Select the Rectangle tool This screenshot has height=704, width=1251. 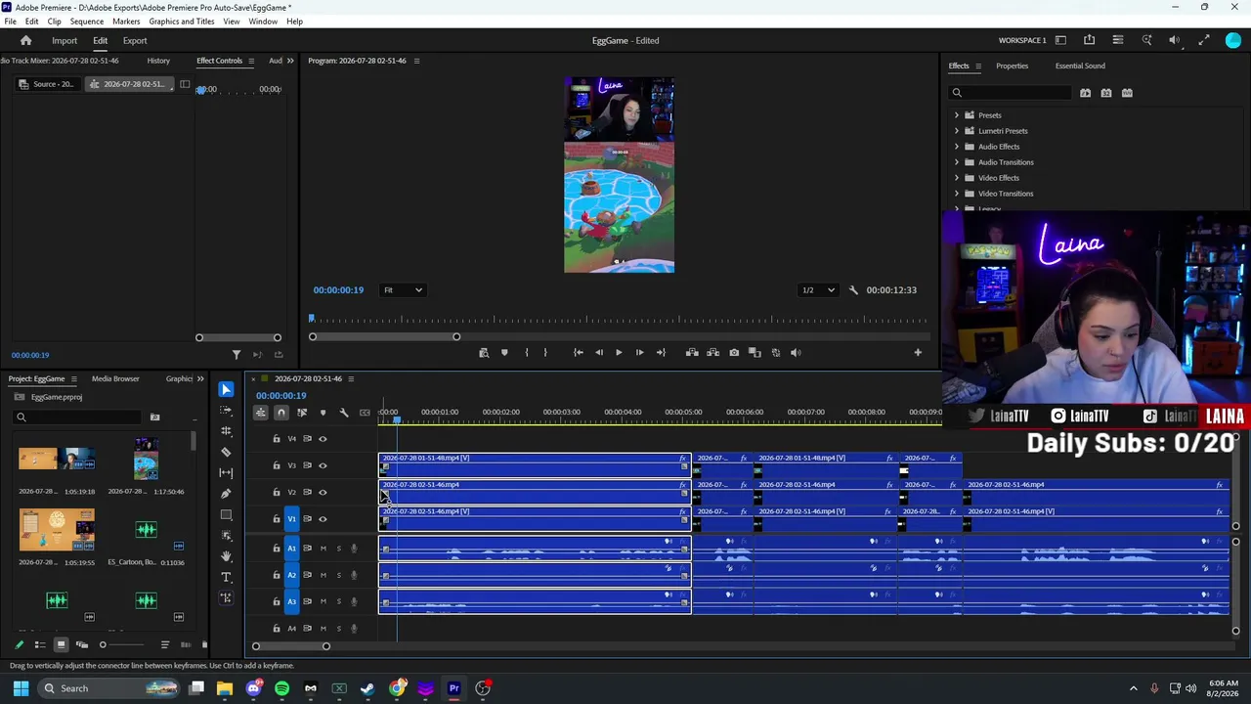coord(226,515)
